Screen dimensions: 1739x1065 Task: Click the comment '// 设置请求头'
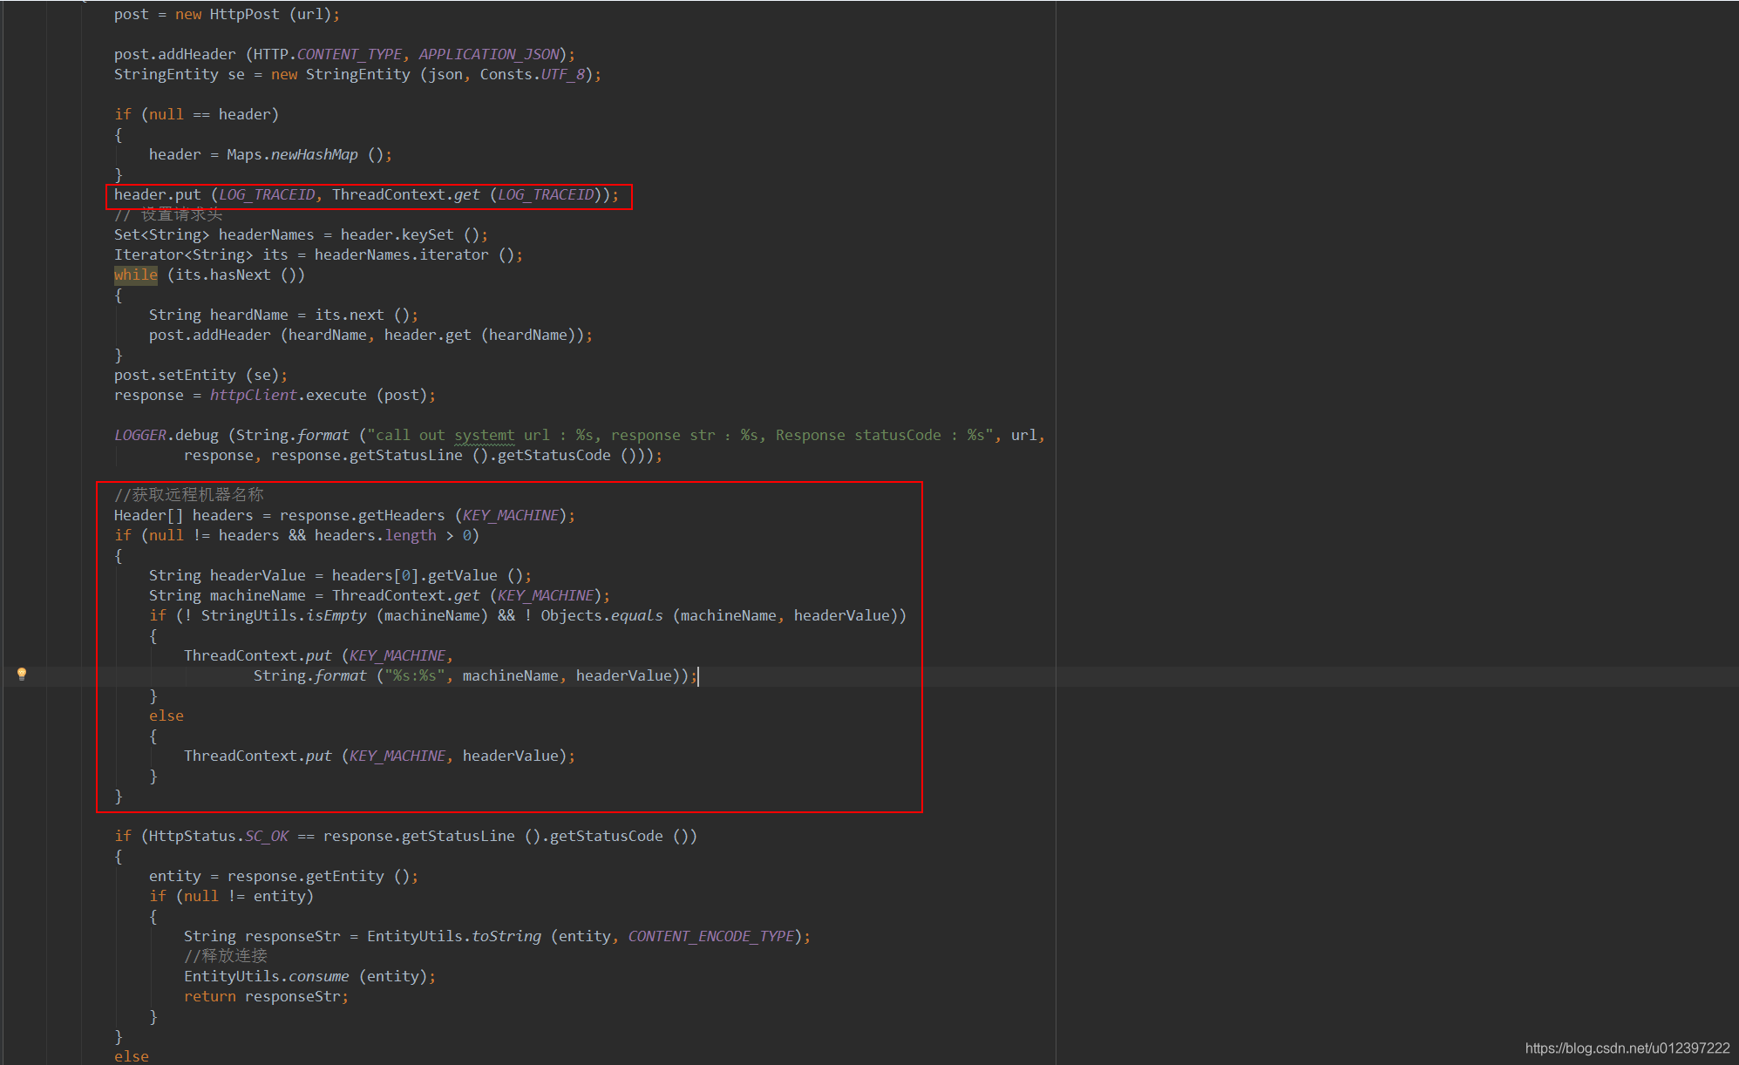click(168, 214)
